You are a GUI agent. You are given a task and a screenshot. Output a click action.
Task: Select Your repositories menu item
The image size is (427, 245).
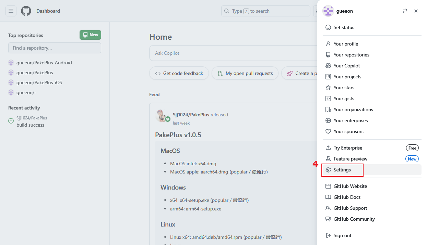351,55
